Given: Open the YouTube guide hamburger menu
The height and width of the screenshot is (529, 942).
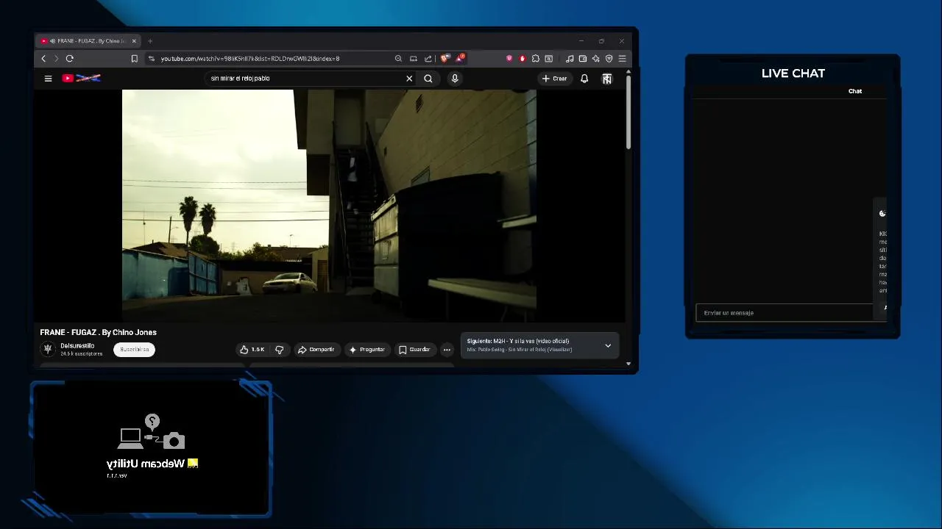Looking at the screenshot, I should pyautogui.click(x=48, y=79).
